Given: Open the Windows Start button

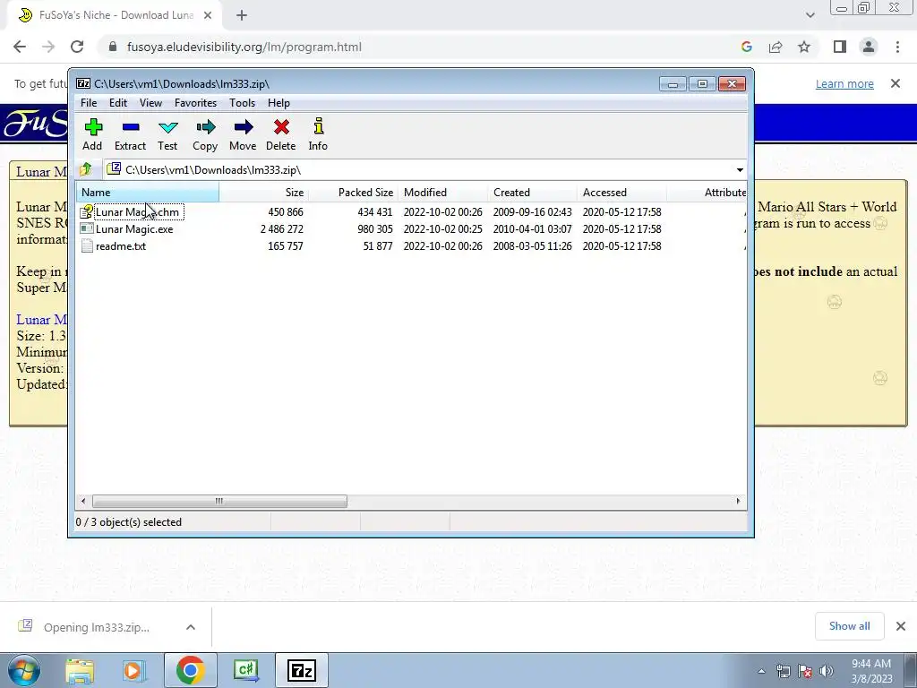Looking at the screenshot, I should click(24, 670).
